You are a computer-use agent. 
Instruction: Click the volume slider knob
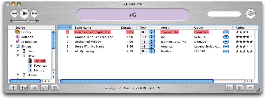click(x=28, y=21)
